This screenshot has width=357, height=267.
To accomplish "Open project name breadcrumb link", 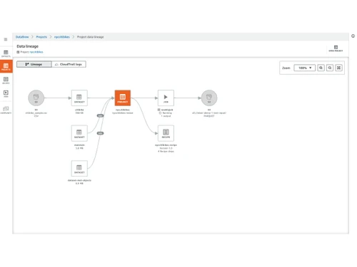I will 62,37.
